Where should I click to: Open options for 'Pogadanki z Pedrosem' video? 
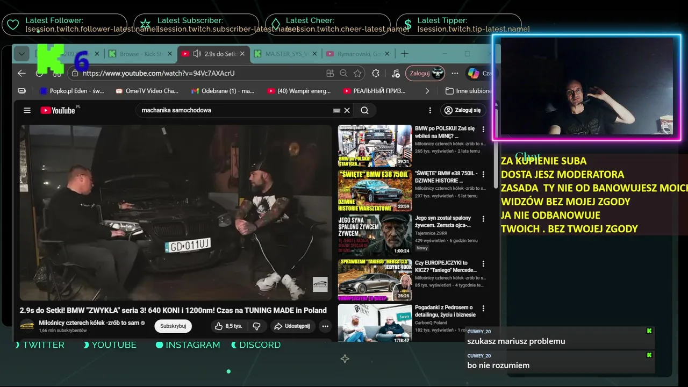pos(483,309)
